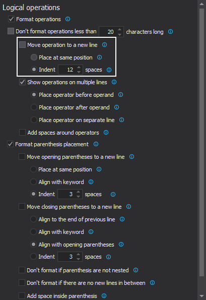Click info icon next to Format operations
Image resolution: width=206 pixels, height=300 pixels.
(67, 19)
